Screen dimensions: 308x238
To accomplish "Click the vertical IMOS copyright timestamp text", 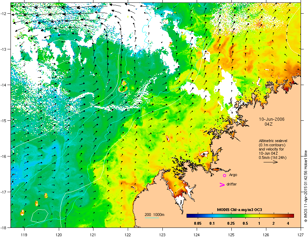I will point(306,186).
